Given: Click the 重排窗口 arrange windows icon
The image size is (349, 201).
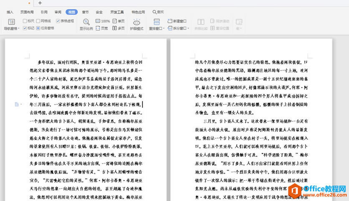Looking at the screenshot, I should click(x=157, y=22).
